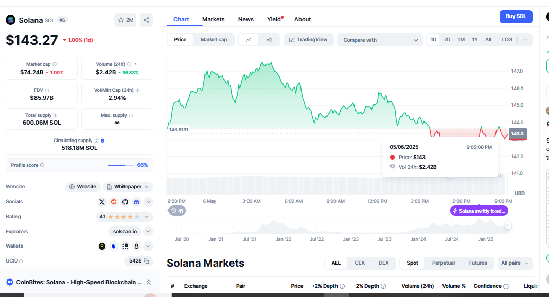Open the X (Twitter) social link
The width and height of the screenshot is (549, 297).
click(102, 202)
